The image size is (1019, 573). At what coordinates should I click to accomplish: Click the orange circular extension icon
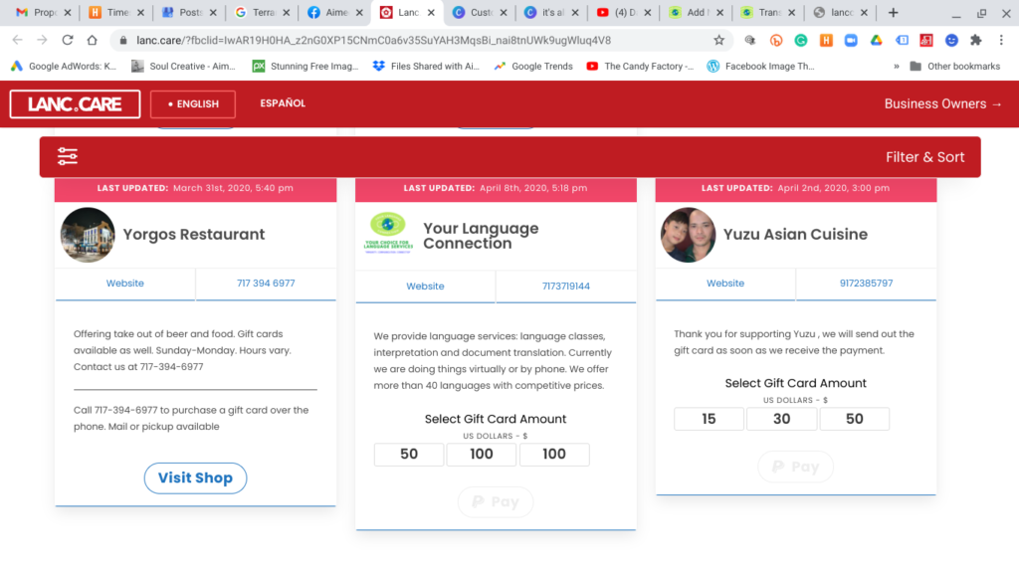(x=776, y=40)
